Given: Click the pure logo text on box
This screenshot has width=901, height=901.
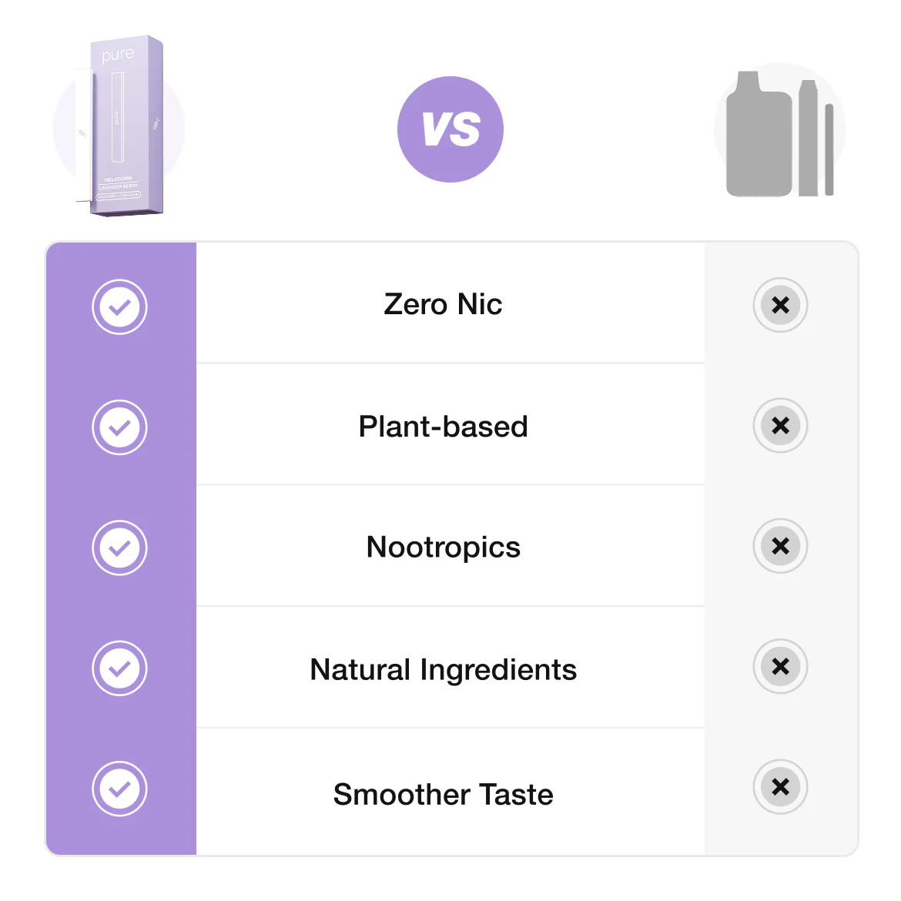Looking at the screenshot, I should 118,55.
